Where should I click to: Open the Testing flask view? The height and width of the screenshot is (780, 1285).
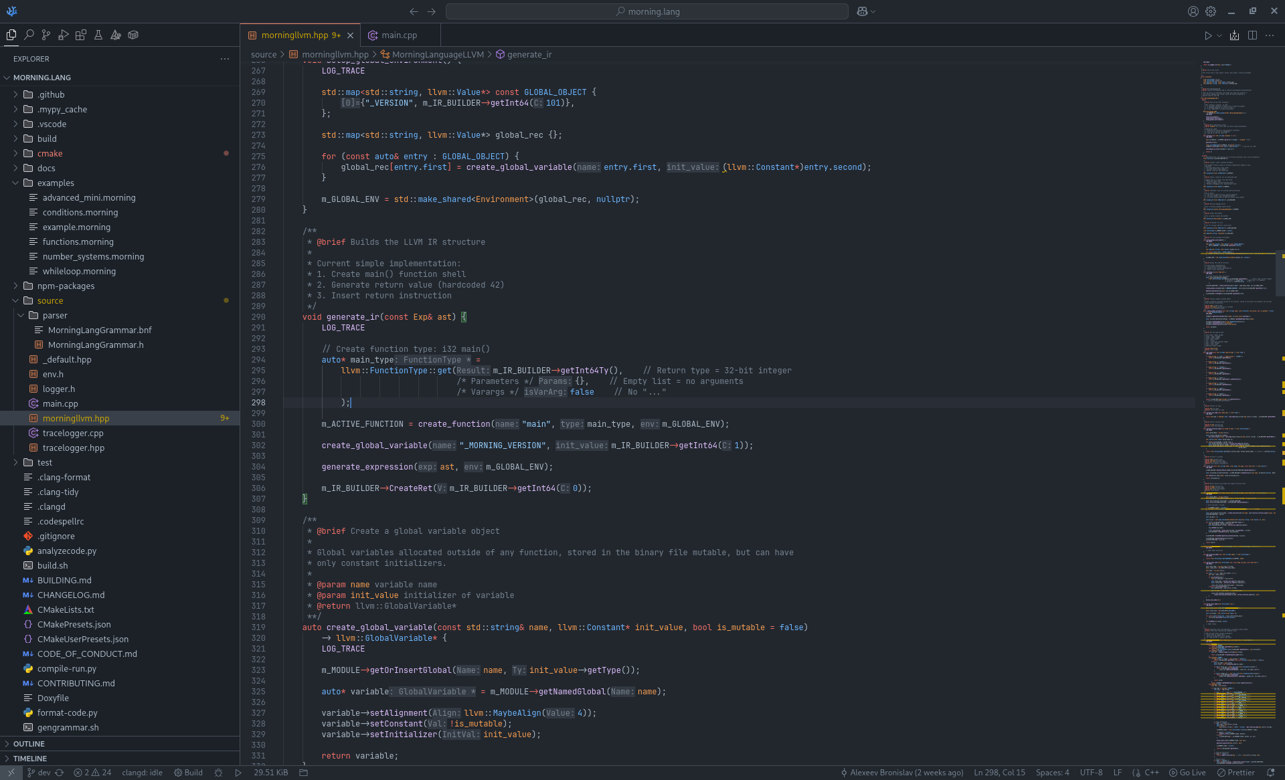[x=98, y=35]
